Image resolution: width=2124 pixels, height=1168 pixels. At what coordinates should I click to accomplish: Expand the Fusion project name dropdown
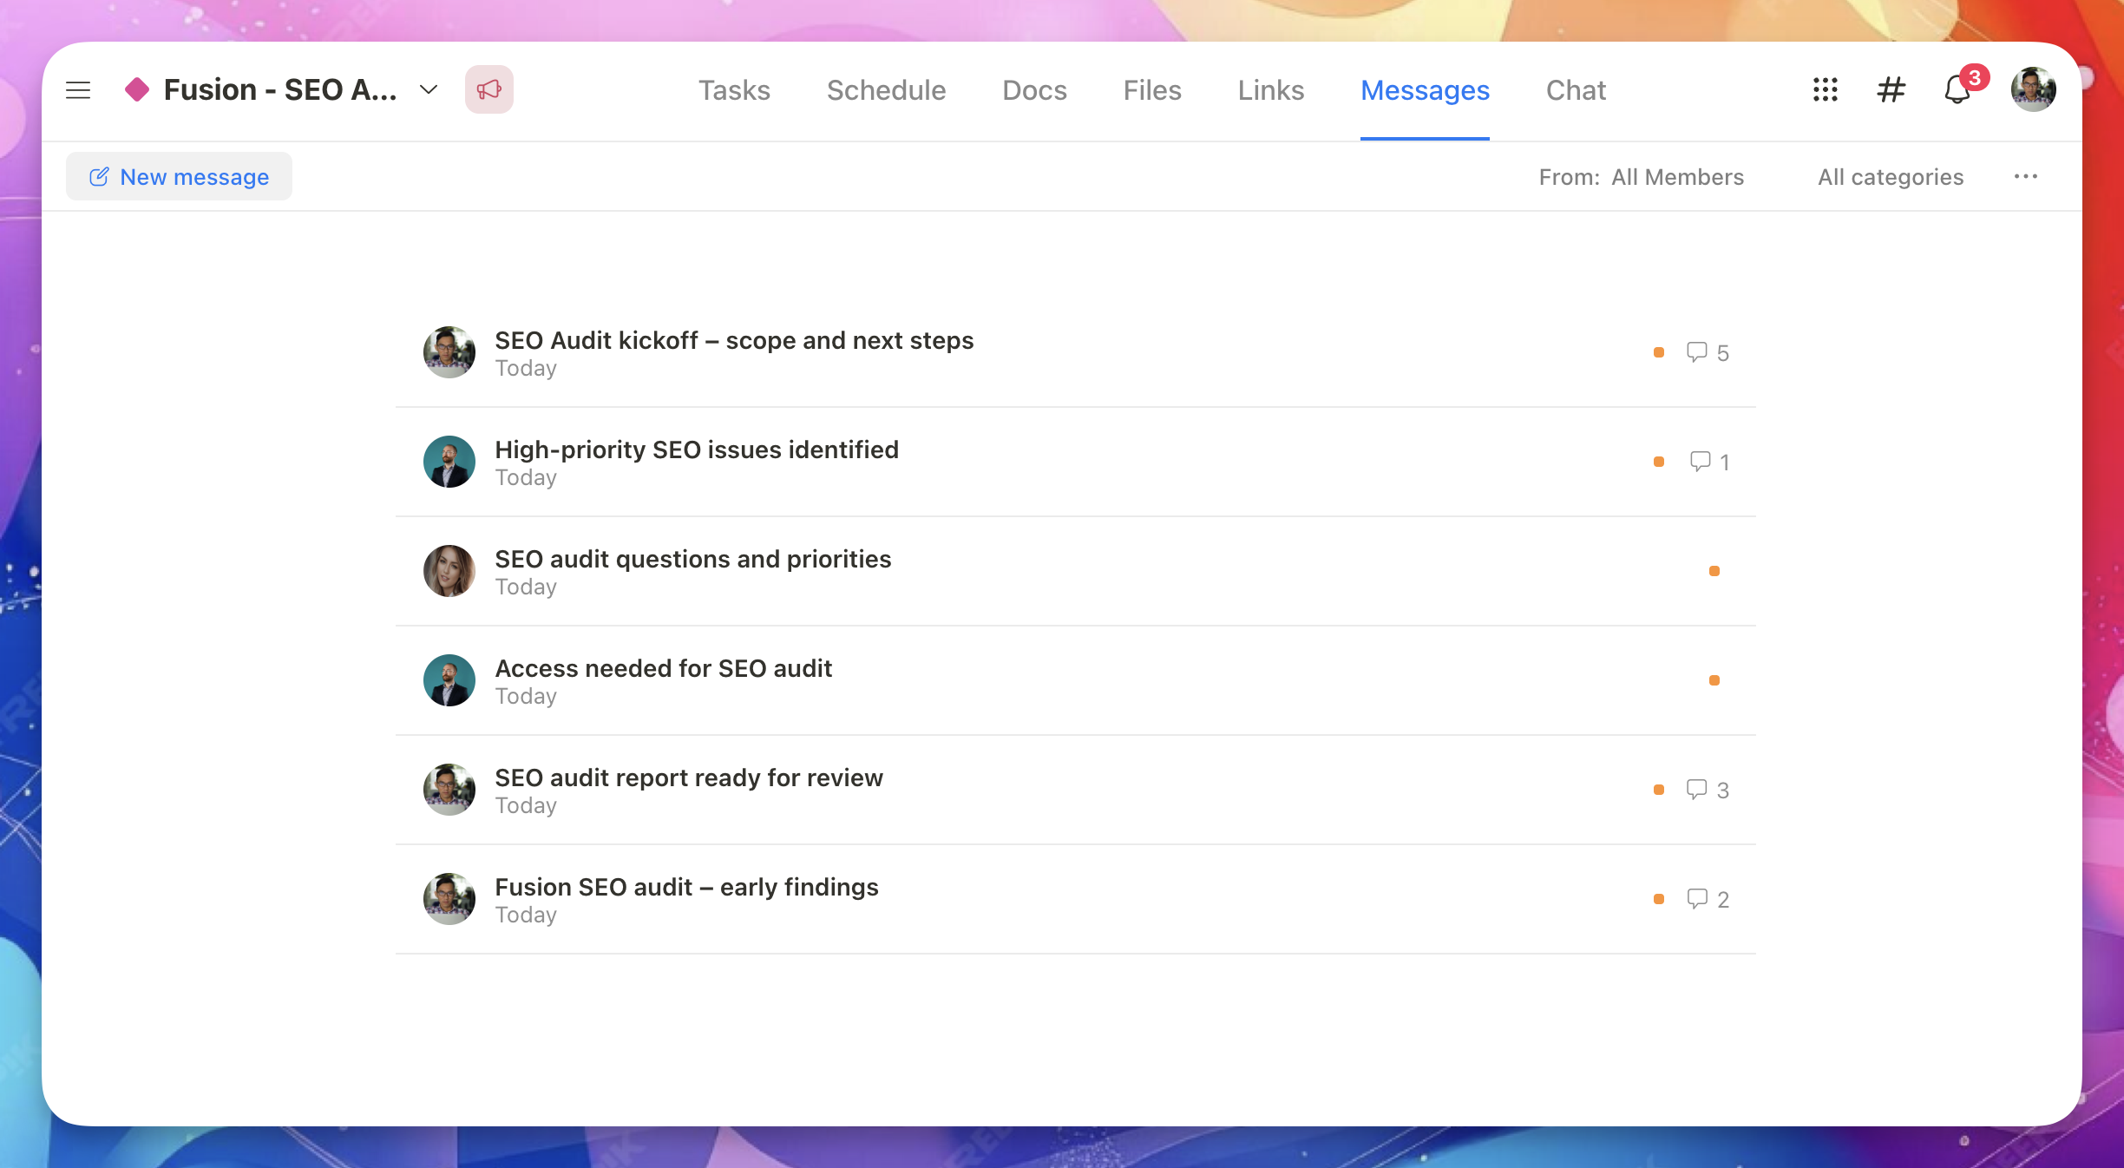pos(429,89)
